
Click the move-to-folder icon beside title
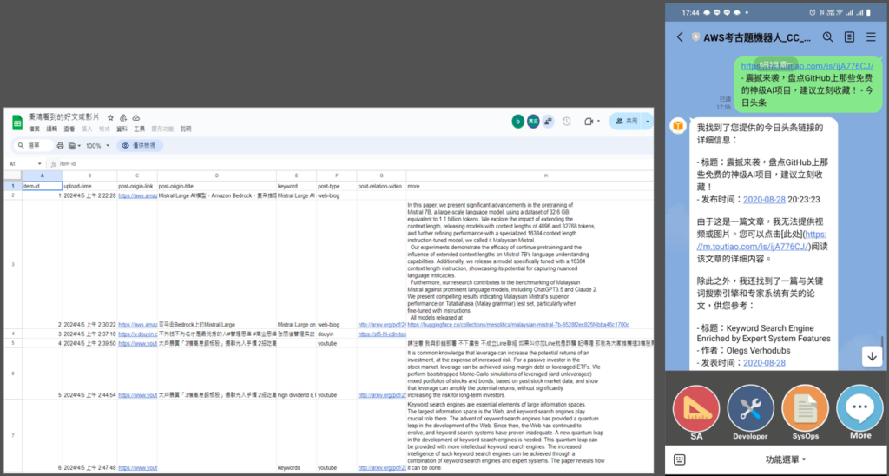coord(123,117)
